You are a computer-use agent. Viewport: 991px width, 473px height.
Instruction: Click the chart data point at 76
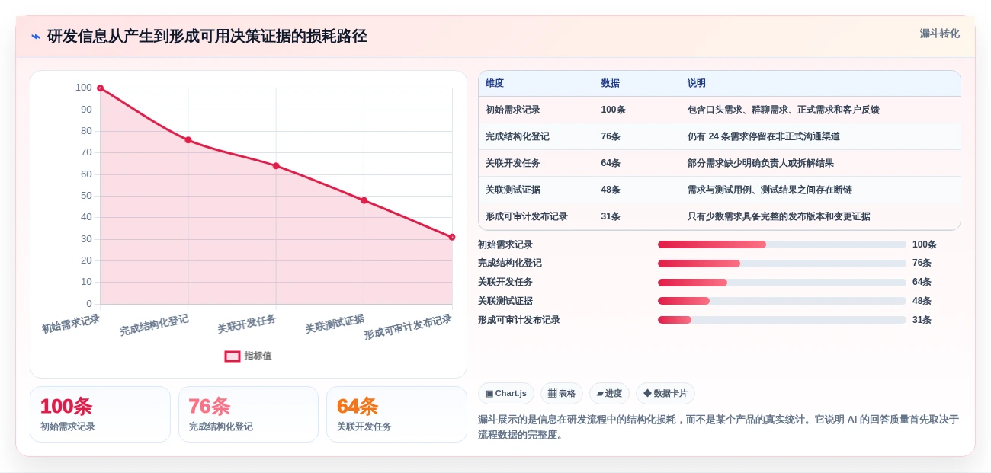tap(188, 140)
